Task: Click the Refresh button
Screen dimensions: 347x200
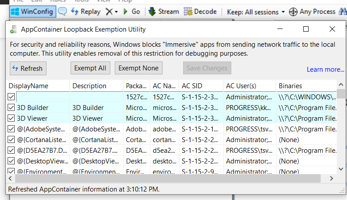Action: tap(28, 69)
